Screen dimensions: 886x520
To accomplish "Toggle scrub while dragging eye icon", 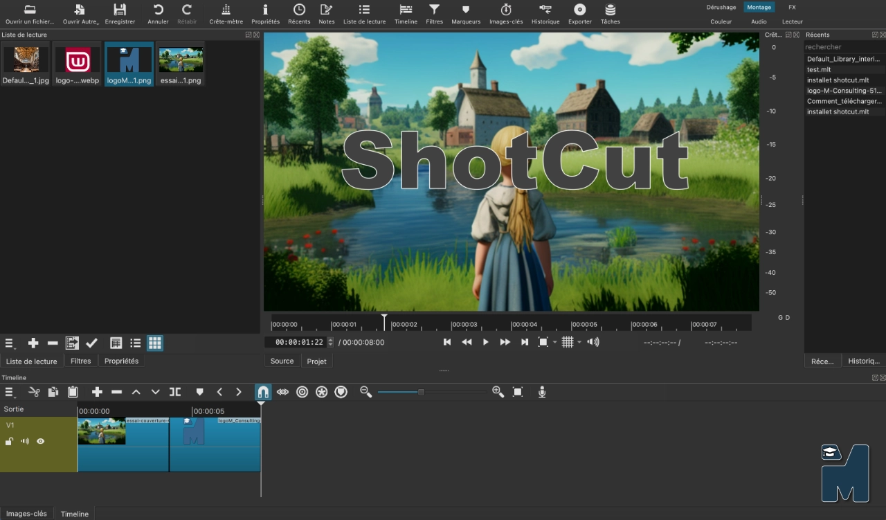I will [282, 392].
